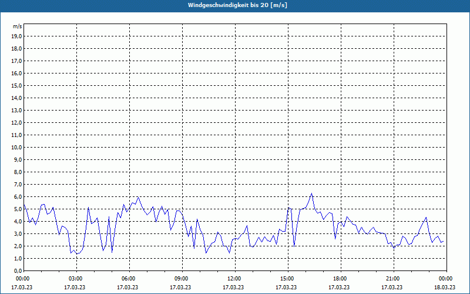Click the '00:00' label above 18.03.23
This screenshot has width=470, height=294.
click(445, 279)
